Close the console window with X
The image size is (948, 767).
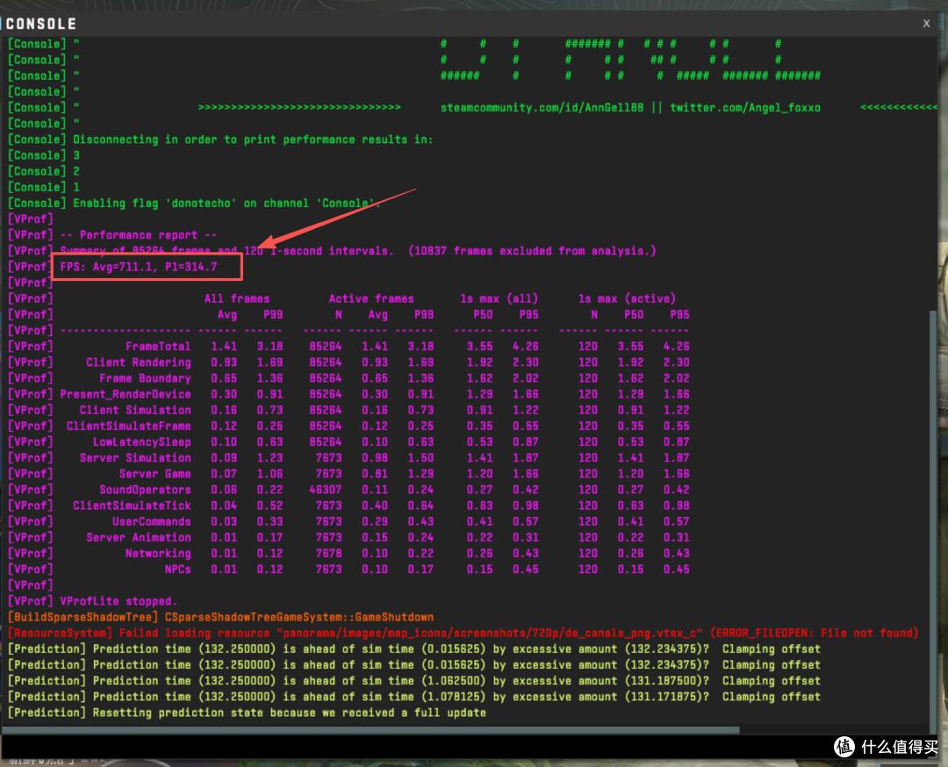tap(926, 24)
